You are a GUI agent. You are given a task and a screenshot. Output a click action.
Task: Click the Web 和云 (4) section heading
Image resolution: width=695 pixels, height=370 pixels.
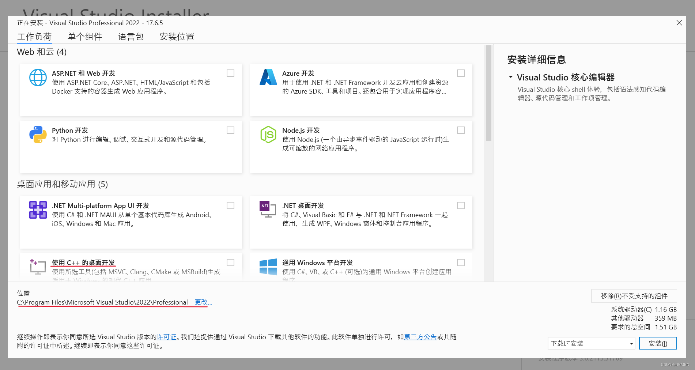[x=42, y=52]
